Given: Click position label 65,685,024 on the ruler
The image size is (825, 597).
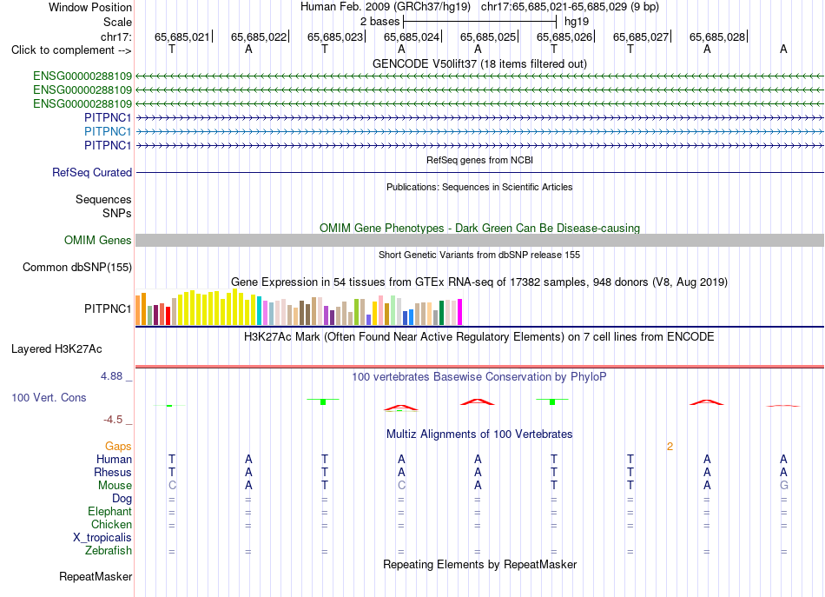Looking at the screenshot, I should coord(411,36).
